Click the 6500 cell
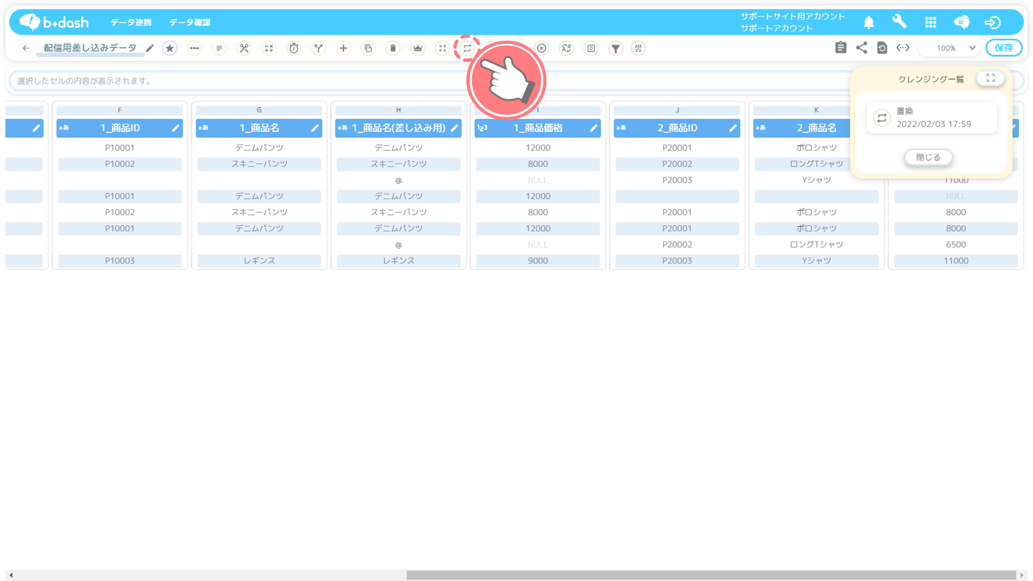The image size is (1033, 581). [x=956, y=244]
